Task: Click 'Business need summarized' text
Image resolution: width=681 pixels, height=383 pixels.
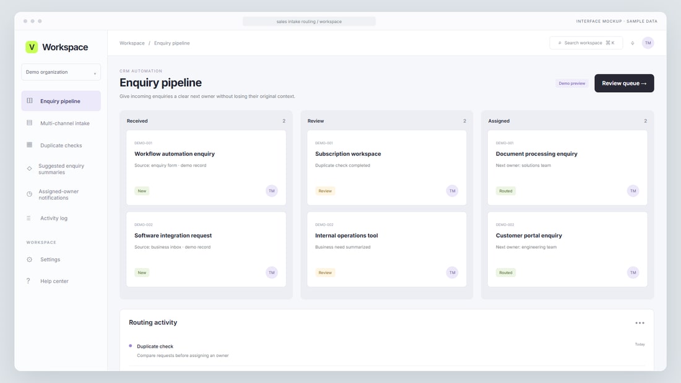Action: coord(343,247)
